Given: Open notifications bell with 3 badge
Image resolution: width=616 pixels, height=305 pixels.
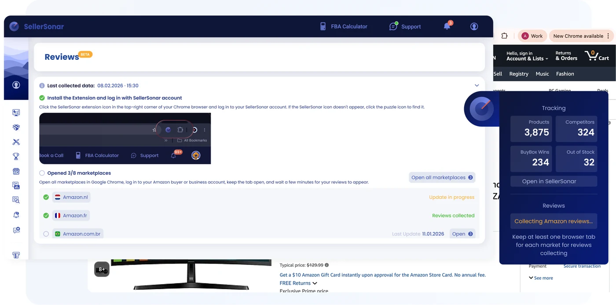Looking at the screenshot, I should 447,26.
